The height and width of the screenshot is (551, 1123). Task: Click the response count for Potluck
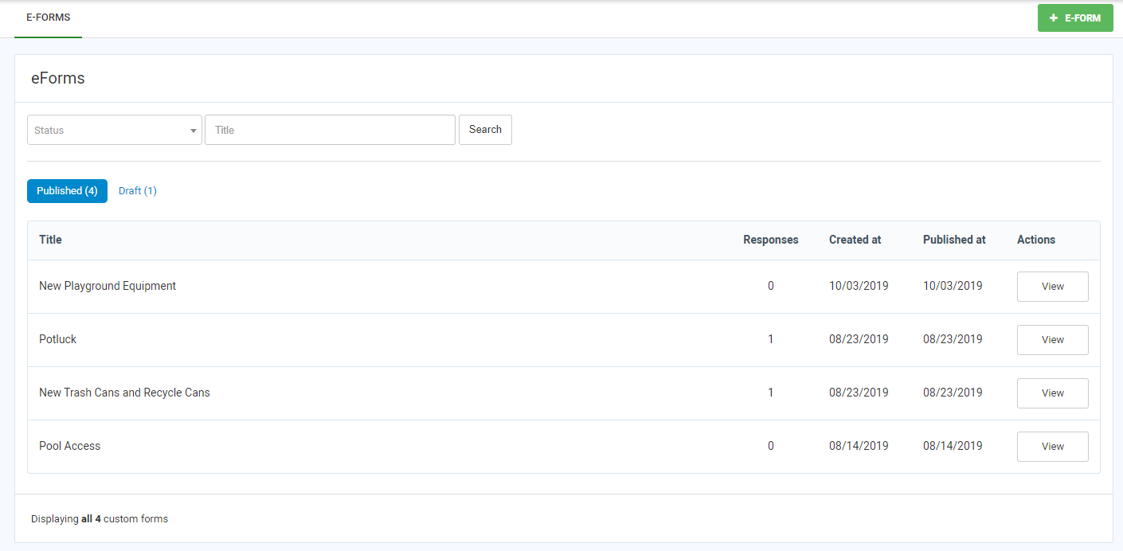(770, 338)
